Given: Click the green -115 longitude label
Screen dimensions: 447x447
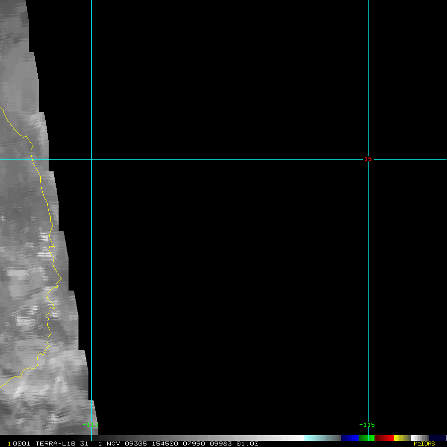Looking at the screenshot, I should click(x=367, y=425).
